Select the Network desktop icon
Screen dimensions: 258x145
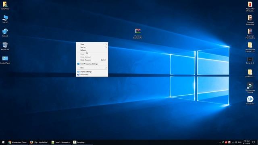click(x=5, y=33)
